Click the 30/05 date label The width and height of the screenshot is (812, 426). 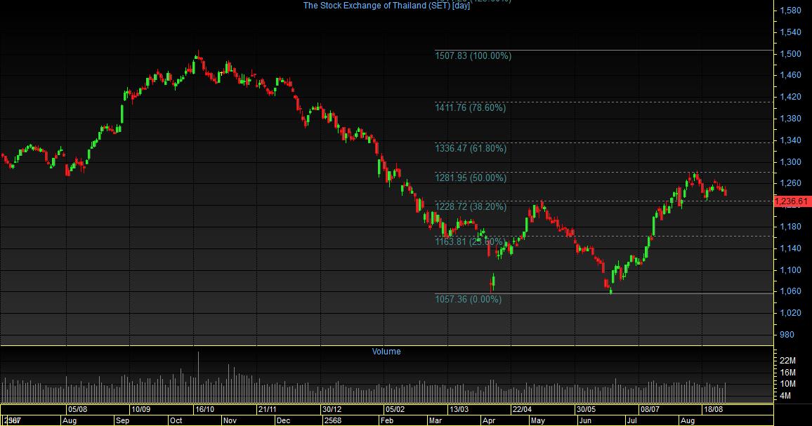(586, 409)
